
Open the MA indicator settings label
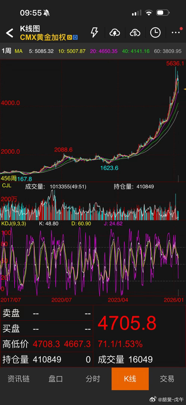point(19,51)
